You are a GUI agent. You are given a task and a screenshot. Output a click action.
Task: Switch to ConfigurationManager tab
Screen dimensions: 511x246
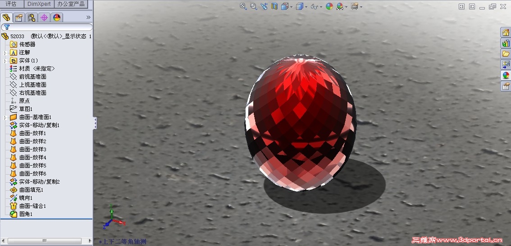click(32, 18)
